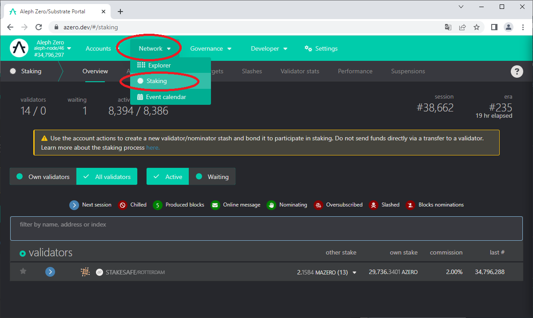
Task: Go back to previous page
Action: pyautogui.click(x=10, y=27)
